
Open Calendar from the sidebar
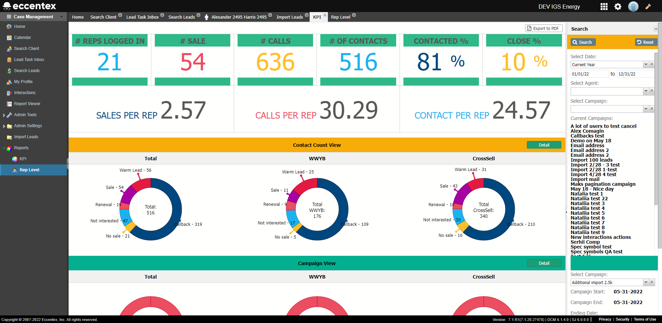[22, 38]
